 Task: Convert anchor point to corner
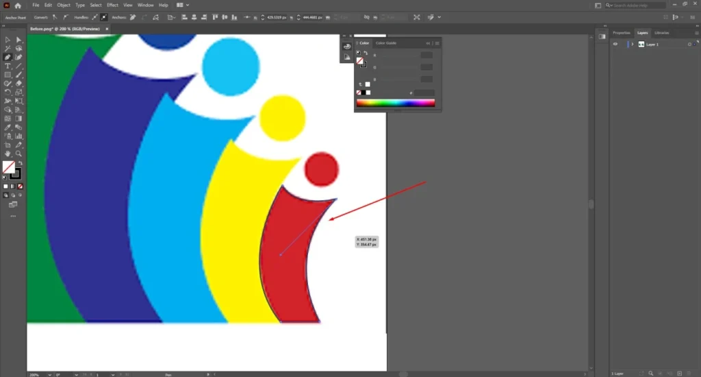pyautogui.click(x=55, y=17)
